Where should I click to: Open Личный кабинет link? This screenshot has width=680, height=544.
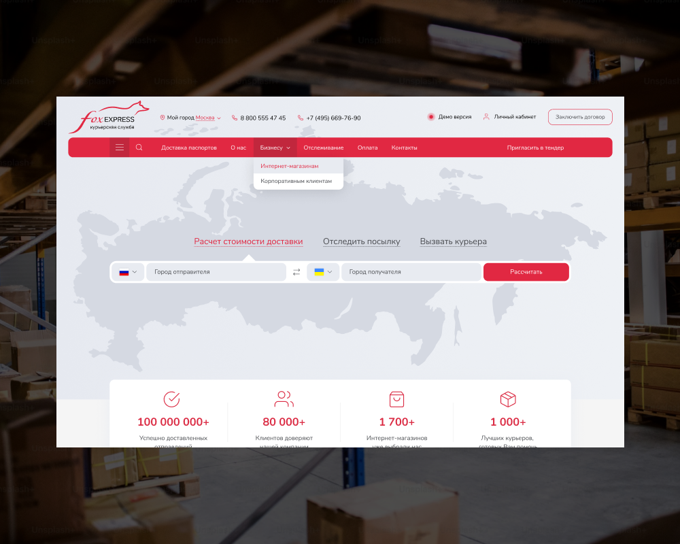(515, 117)
